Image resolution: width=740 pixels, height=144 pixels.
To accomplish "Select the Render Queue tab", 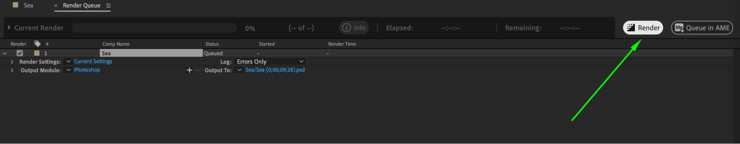I will 81,5.
